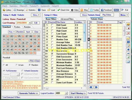
Task: Click the filter list horizontal scrollbar thumb
Action: click(x=47, y=88)
